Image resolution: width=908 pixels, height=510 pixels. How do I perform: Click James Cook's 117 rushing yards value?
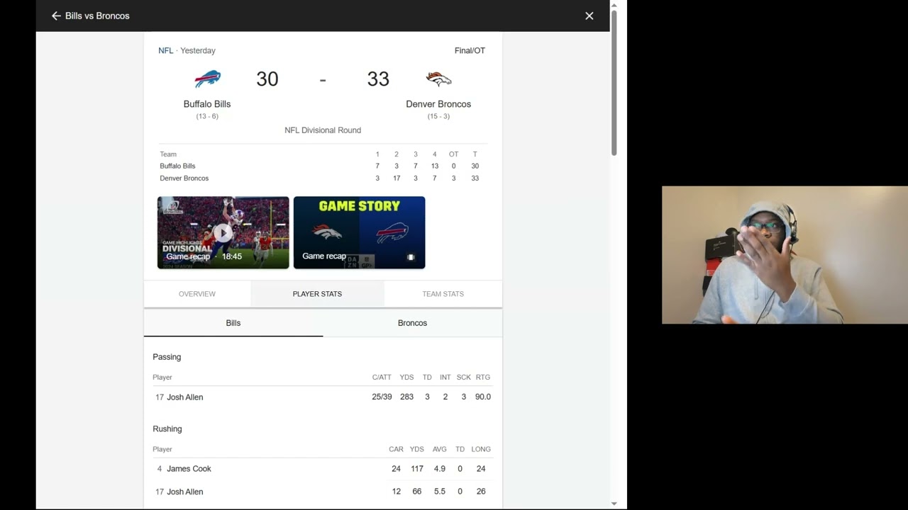417,468
